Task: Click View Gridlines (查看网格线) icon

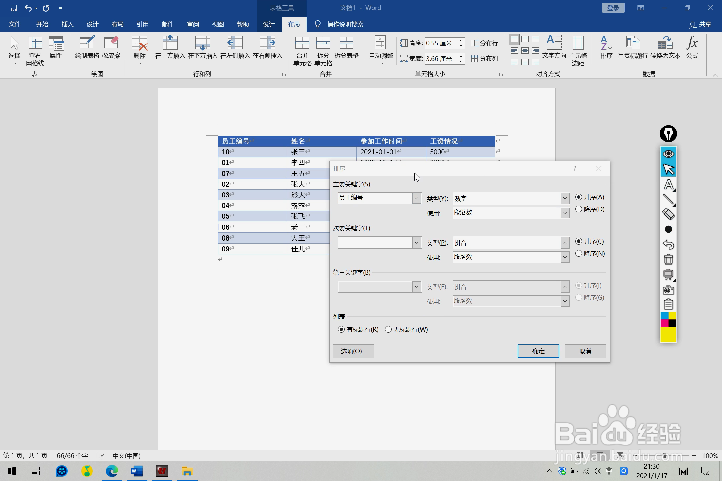Action: 35,51
